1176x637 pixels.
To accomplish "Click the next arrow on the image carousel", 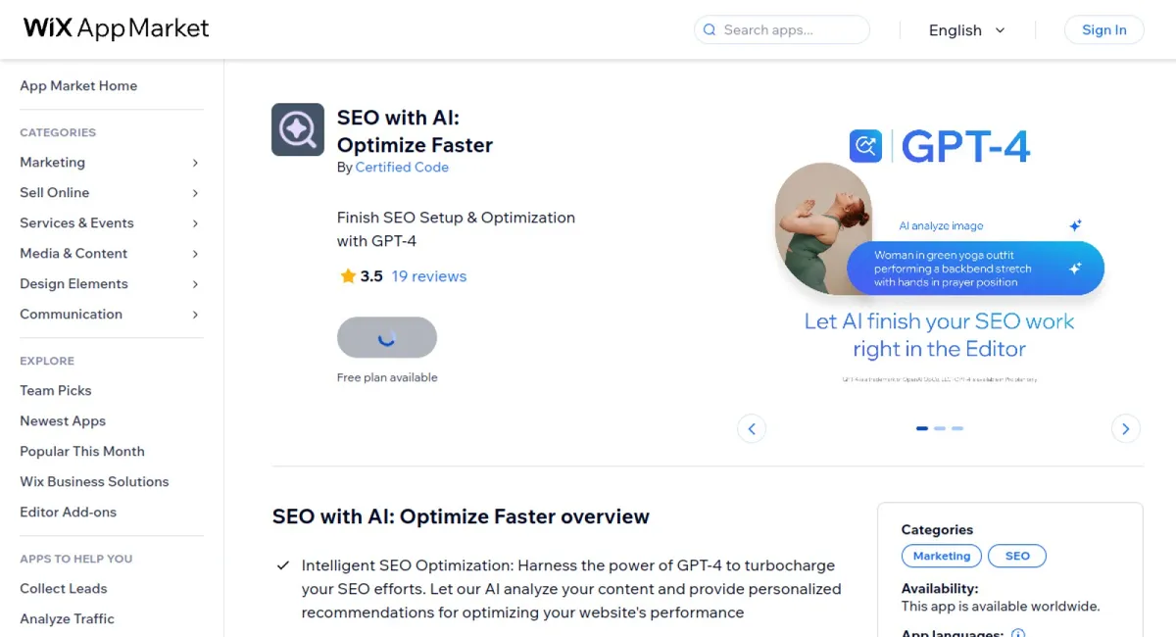I will click(x=1125, y=428).
